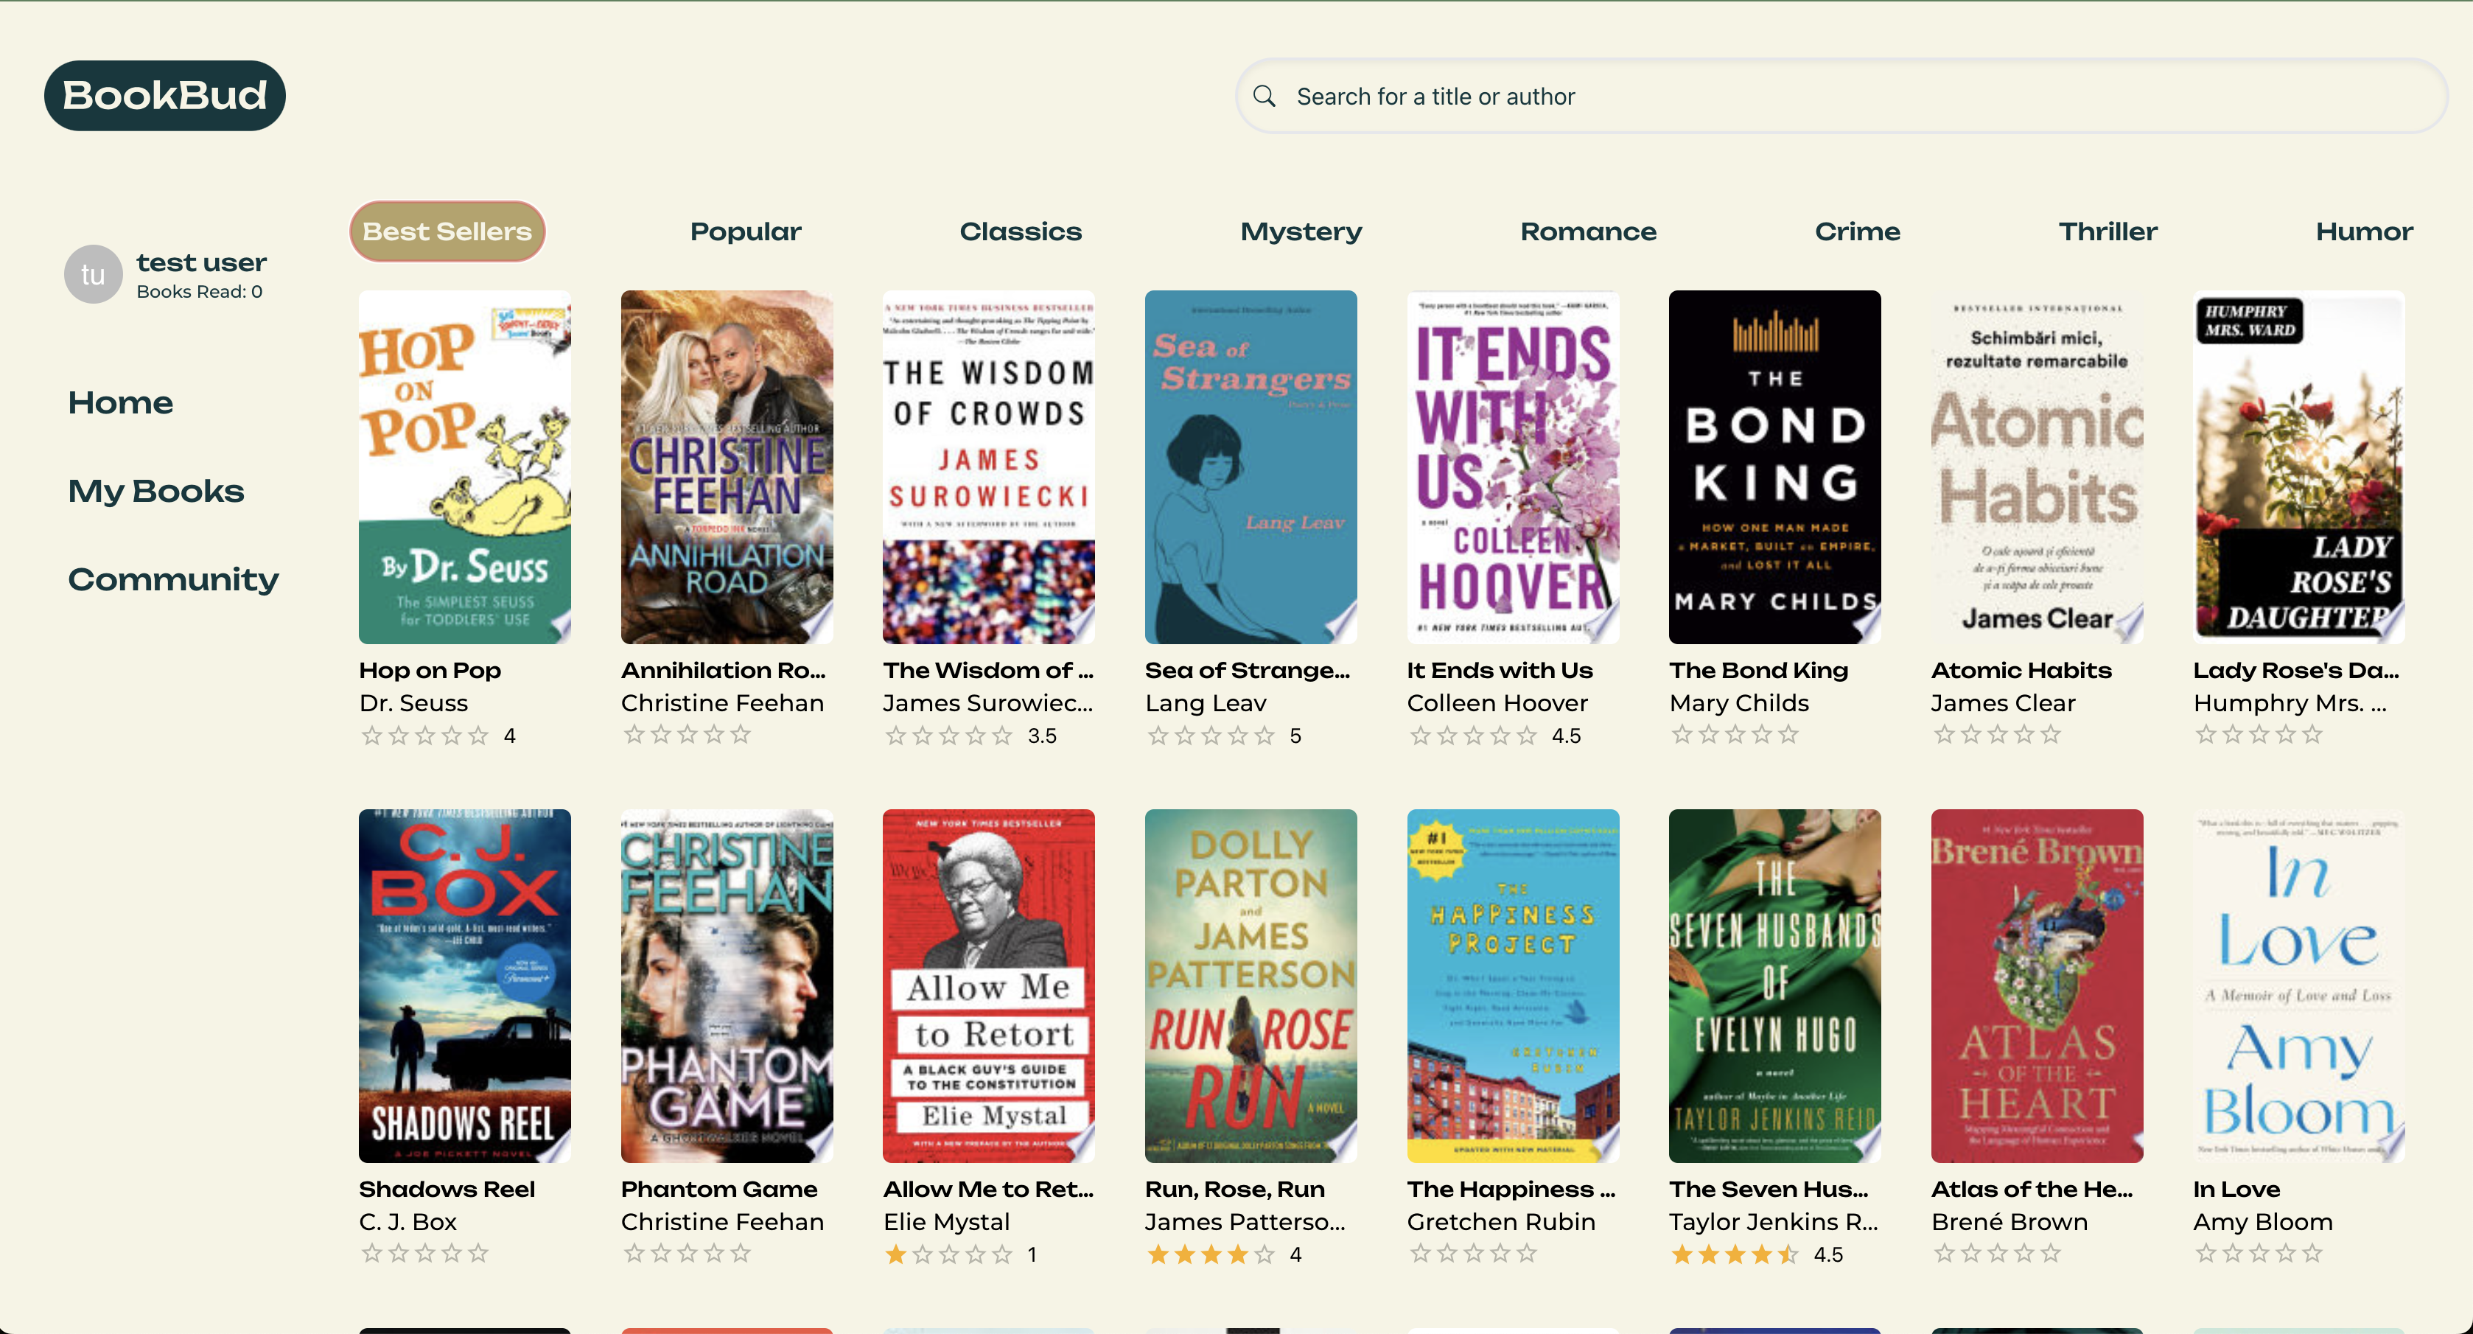Click the search magnifier icon
This screenshot has height=1334, width=2473.
[x=1265, y=96]
